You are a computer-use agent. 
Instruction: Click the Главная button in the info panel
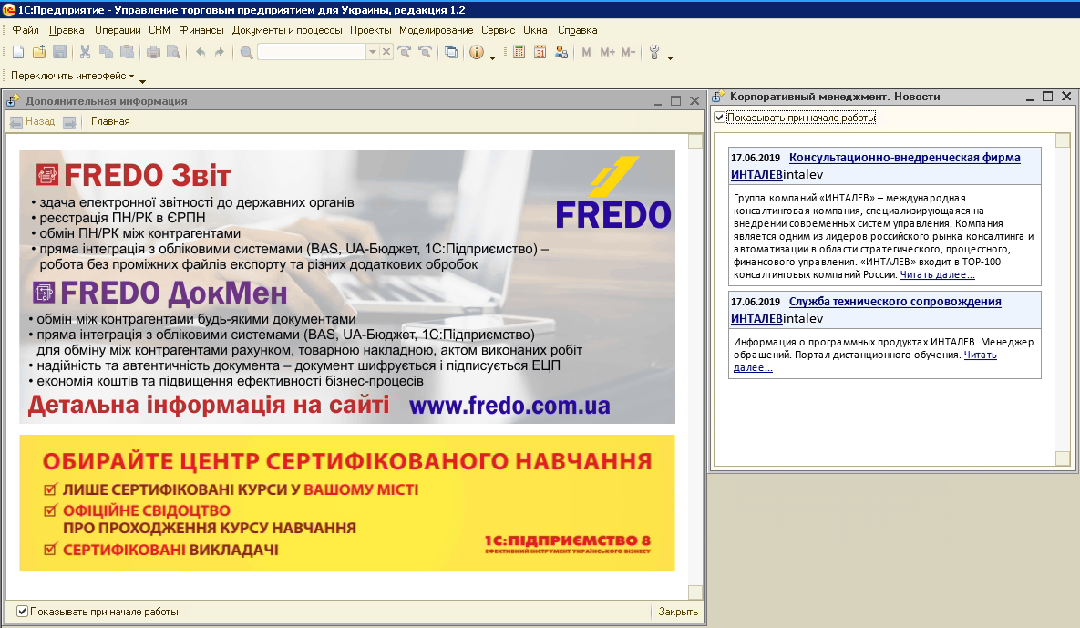pos(110,121)
